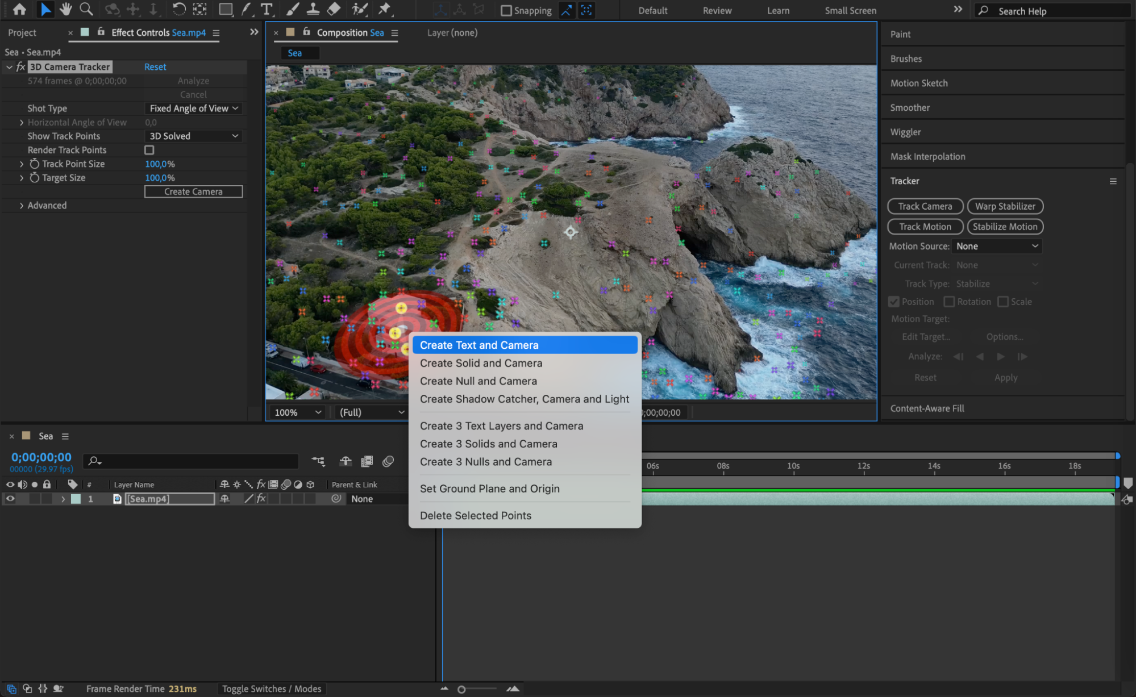Select the Horizontal Type tool
The height and width of the screenshot is (697, 1136).
[x=266, y=9]
